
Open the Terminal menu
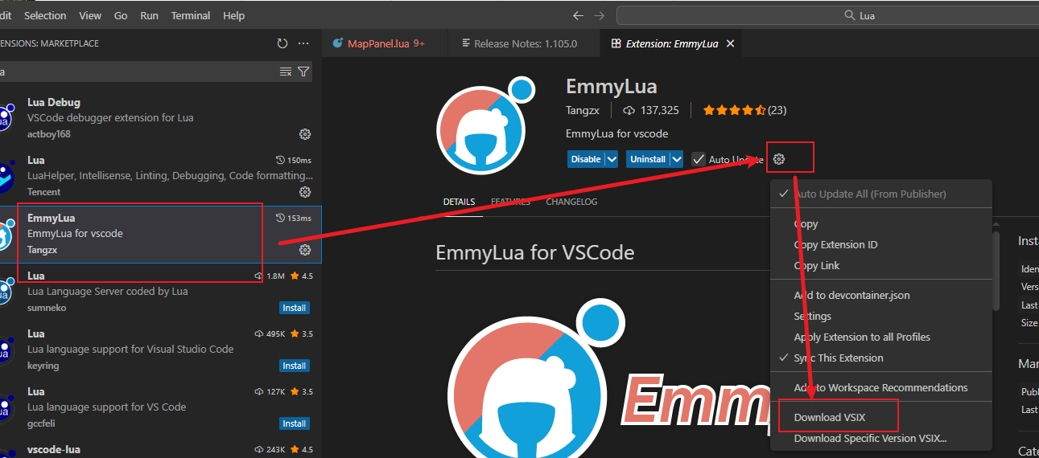[189, 15]
